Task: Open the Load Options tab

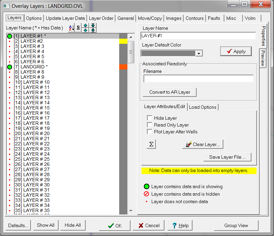Action: click(203, 107)
